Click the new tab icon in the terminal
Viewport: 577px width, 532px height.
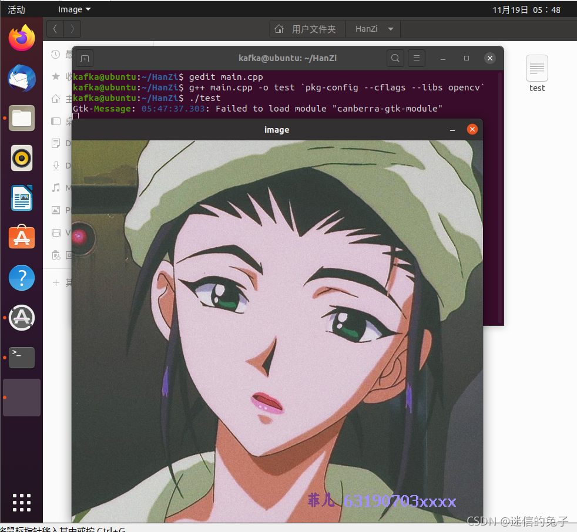(85, 59)
